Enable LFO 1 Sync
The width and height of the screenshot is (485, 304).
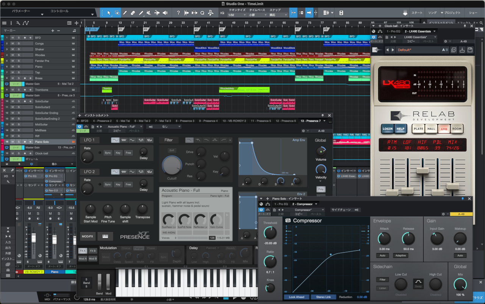click(108, 153)
